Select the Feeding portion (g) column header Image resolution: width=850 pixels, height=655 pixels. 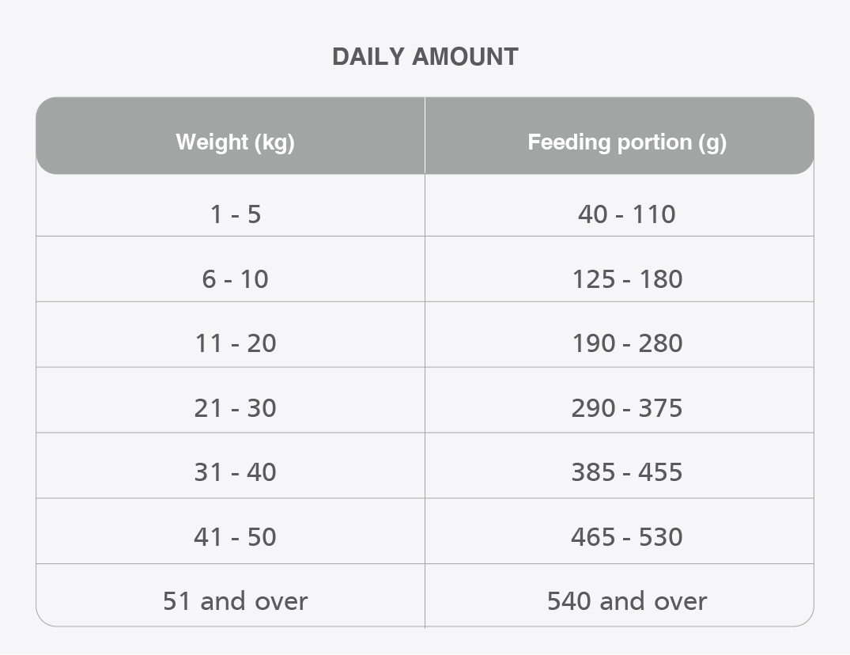pyautogui.click(x=627, y=142)
